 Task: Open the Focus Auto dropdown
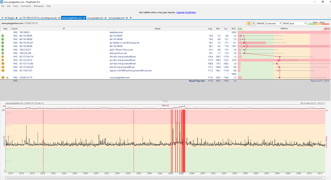point(298,23)
